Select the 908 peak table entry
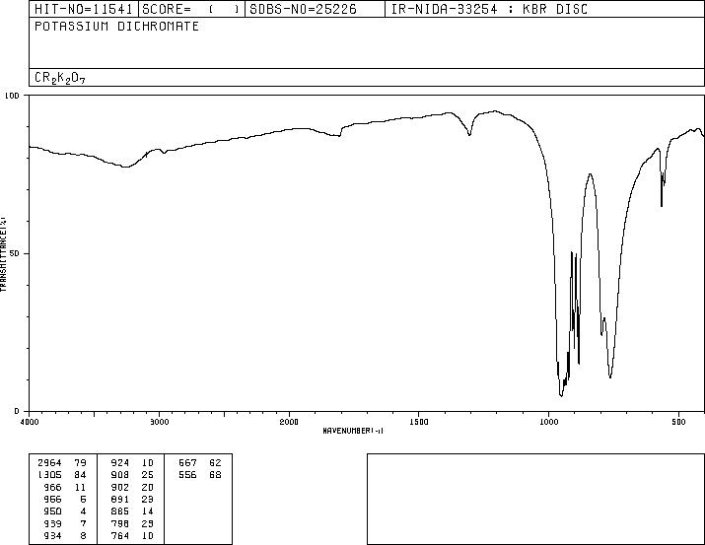 [120, 475]
